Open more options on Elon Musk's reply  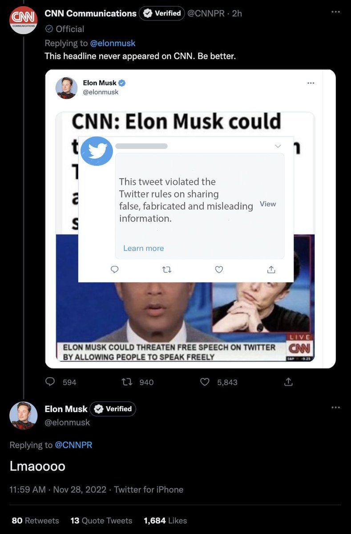335,407
